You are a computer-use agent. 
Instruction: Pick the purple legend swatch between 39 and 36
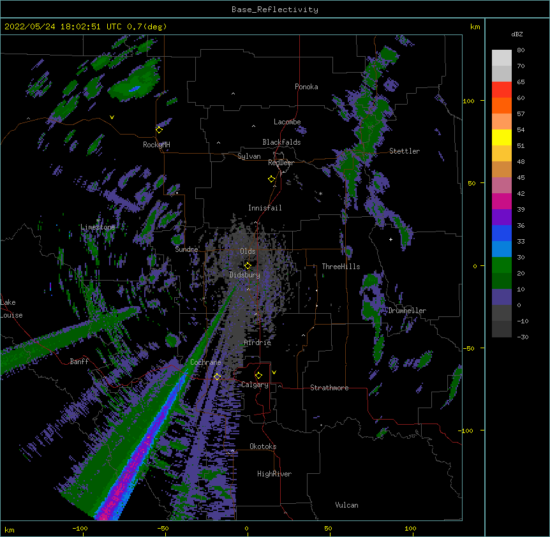[x=502, y=217]
